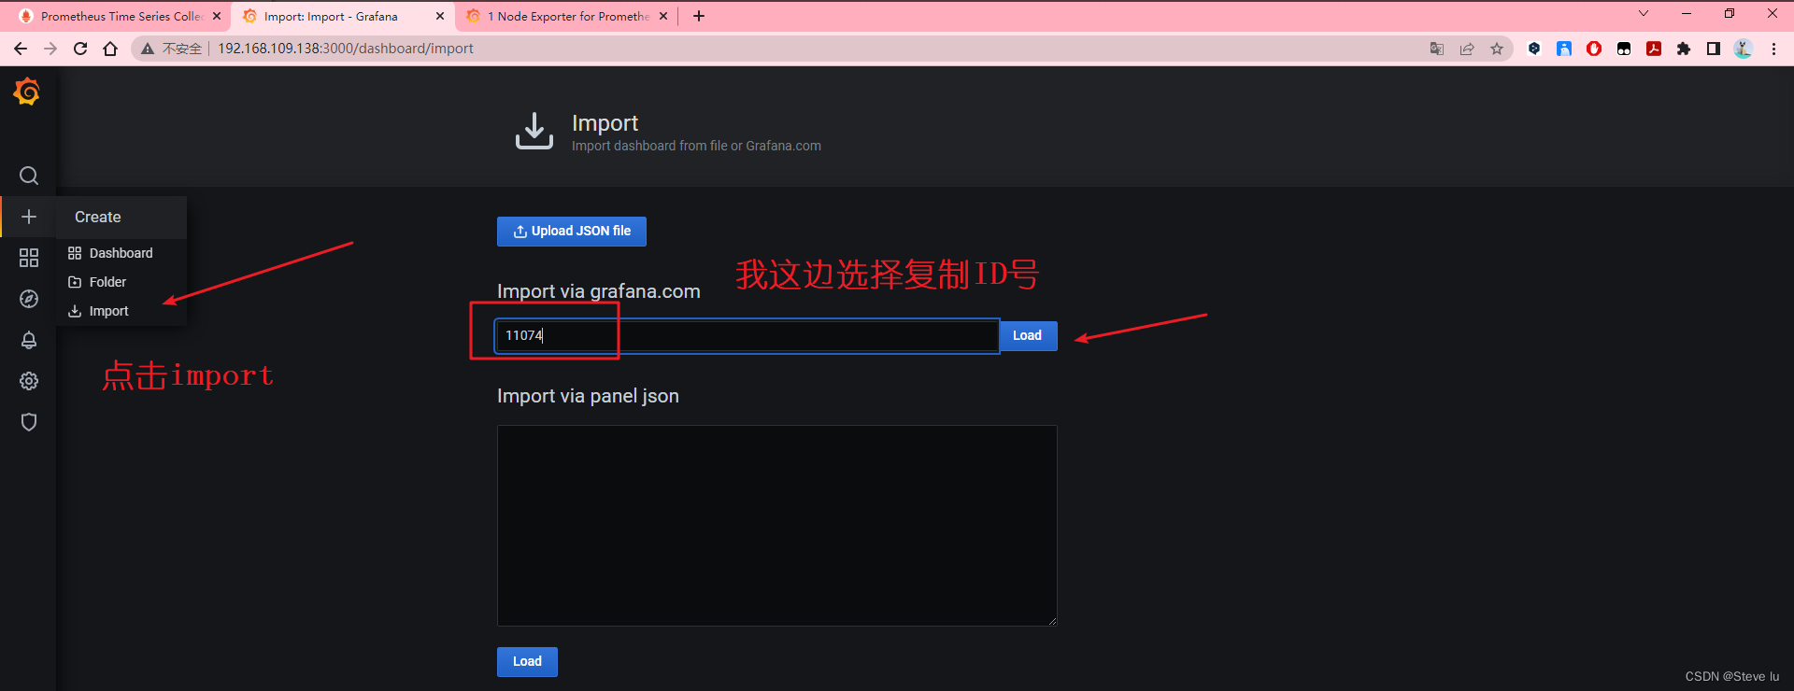Image resolution: width=1794 pixels, height=691 pixels.
Task: Open the Configuration gear icon
Action: coord(29,381)
